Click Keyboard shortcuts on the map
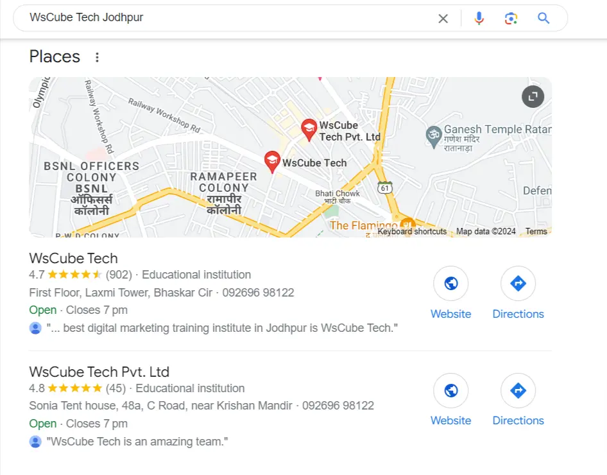The height and width of the screenshot is (475, 607). coord(412,232)
